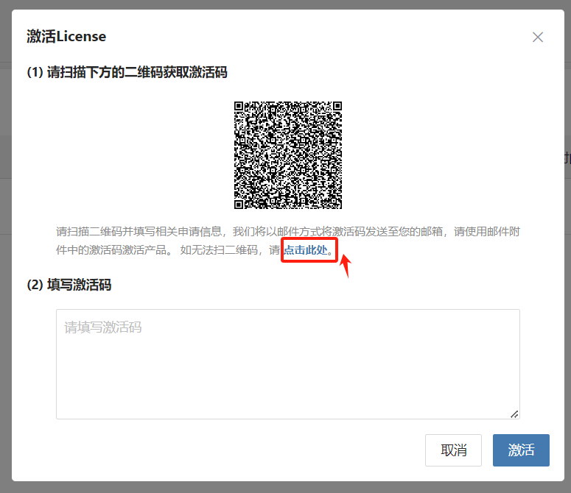
Task: Click the dimmed backdrop above the dialog
Action: pyautogui.click(x=286, y=4)
